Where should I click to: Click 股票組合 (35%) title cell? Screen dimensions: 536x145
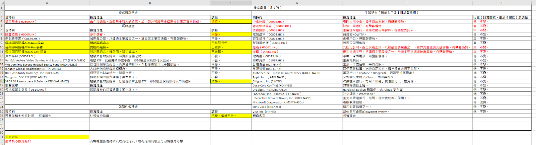click(x=268, y=7)
